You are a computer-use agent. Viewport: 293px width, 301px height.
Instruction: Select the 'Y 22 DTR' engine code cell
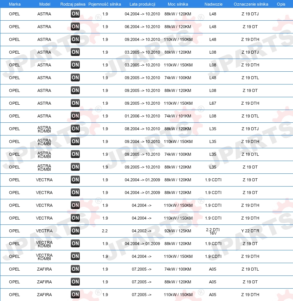tap(250, 231)
